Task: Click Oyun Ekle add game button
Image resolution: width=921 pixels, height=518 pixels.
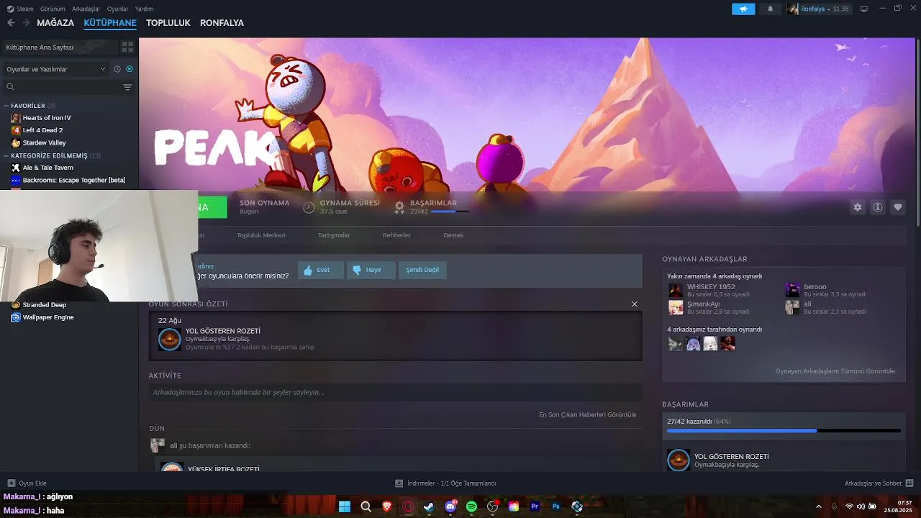Action: point(27,483)
